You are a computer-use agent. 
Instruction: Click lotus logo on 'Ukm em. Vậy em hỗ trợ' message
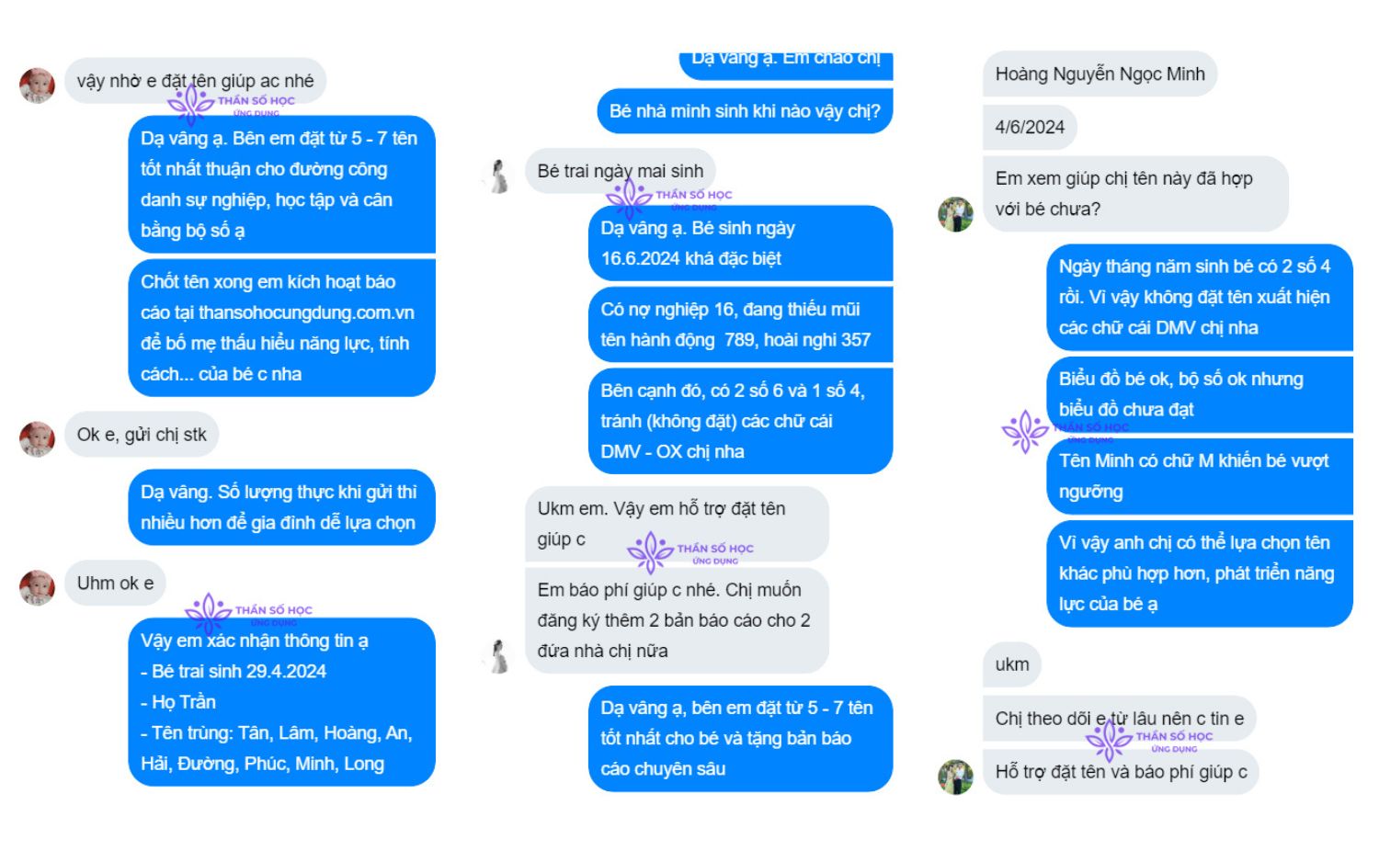tap(650, 551)
